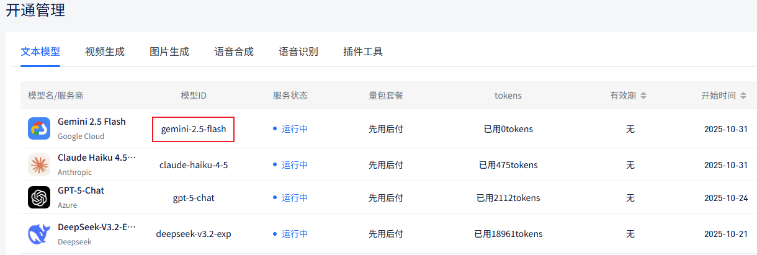Screen dimensions: 757x255
Task: Sort the table by 有效期 column arrows
Action: (x=643, y=96)
